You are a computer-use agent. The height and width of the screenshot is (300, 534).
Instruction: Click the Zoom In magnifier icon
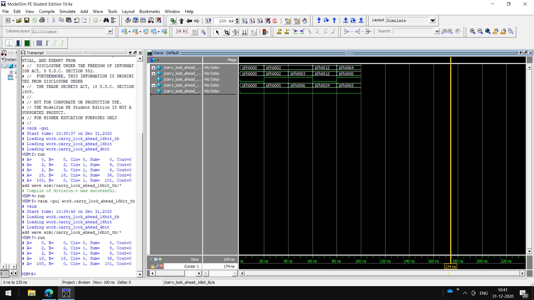[x=472, y=31]
